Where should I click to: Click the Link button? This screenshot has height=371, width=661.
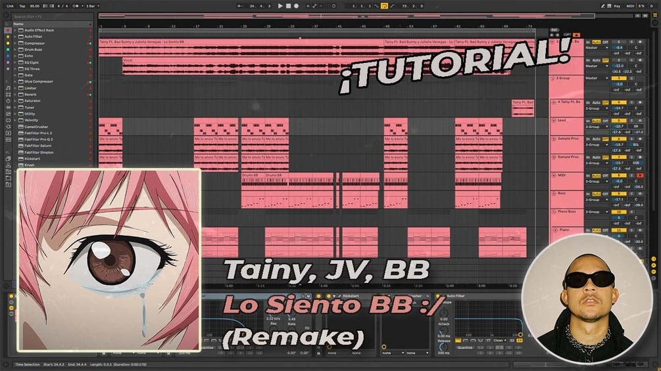10,6
